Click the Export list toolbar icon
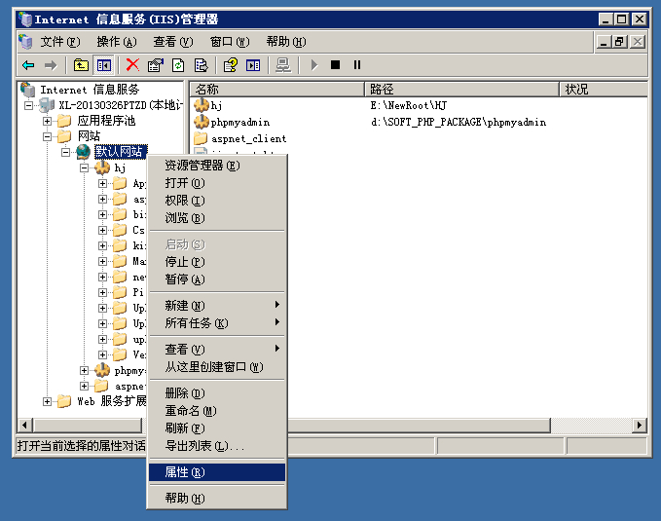 click(202, 65)
